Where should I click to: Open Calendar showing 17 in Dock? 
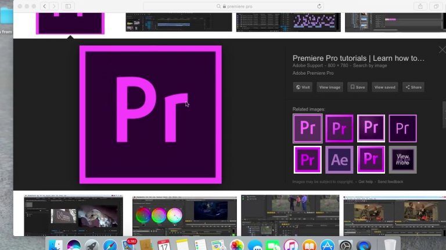click(x=164, y=245)
